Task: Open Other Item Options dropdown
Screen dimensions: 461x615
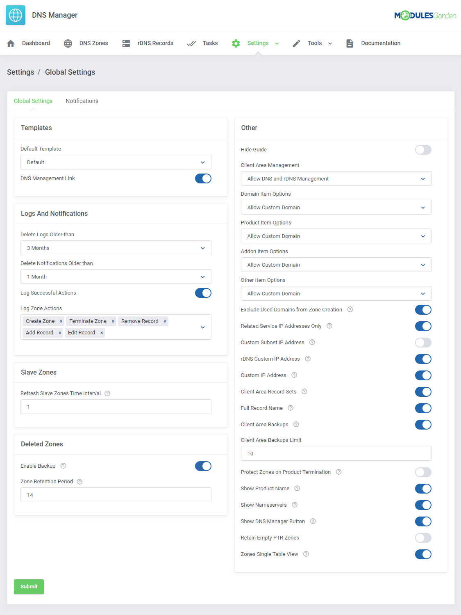Action: pyautogui.click(x=336, y=293)
